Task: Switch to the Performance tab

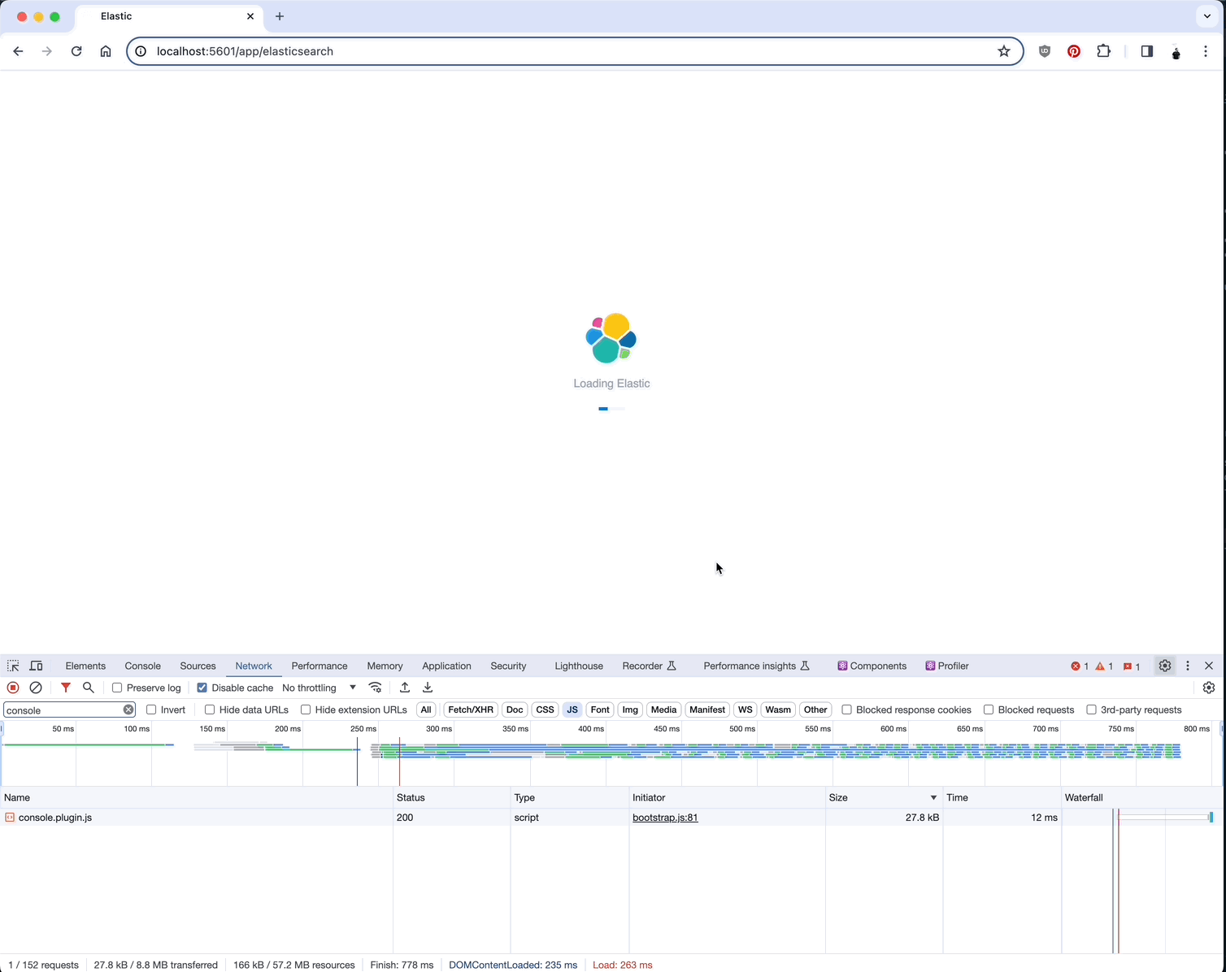Action: click(x=320, y=666)
